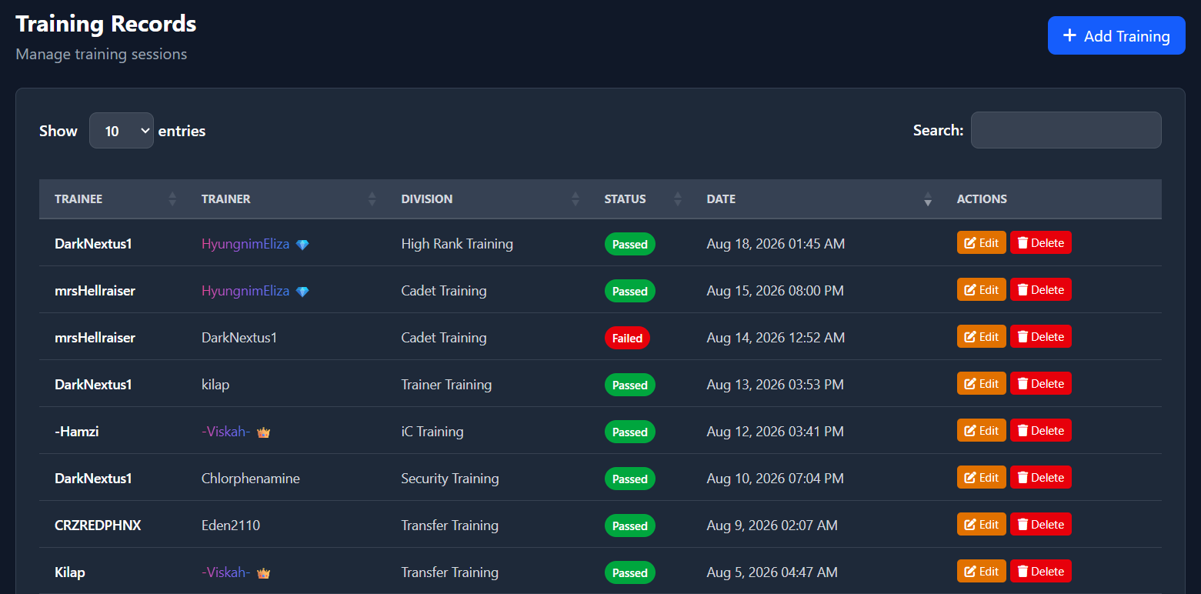Edit the Security Training record
The image size is (1201, 594).
pyautogui.click(x=981, y=477)
